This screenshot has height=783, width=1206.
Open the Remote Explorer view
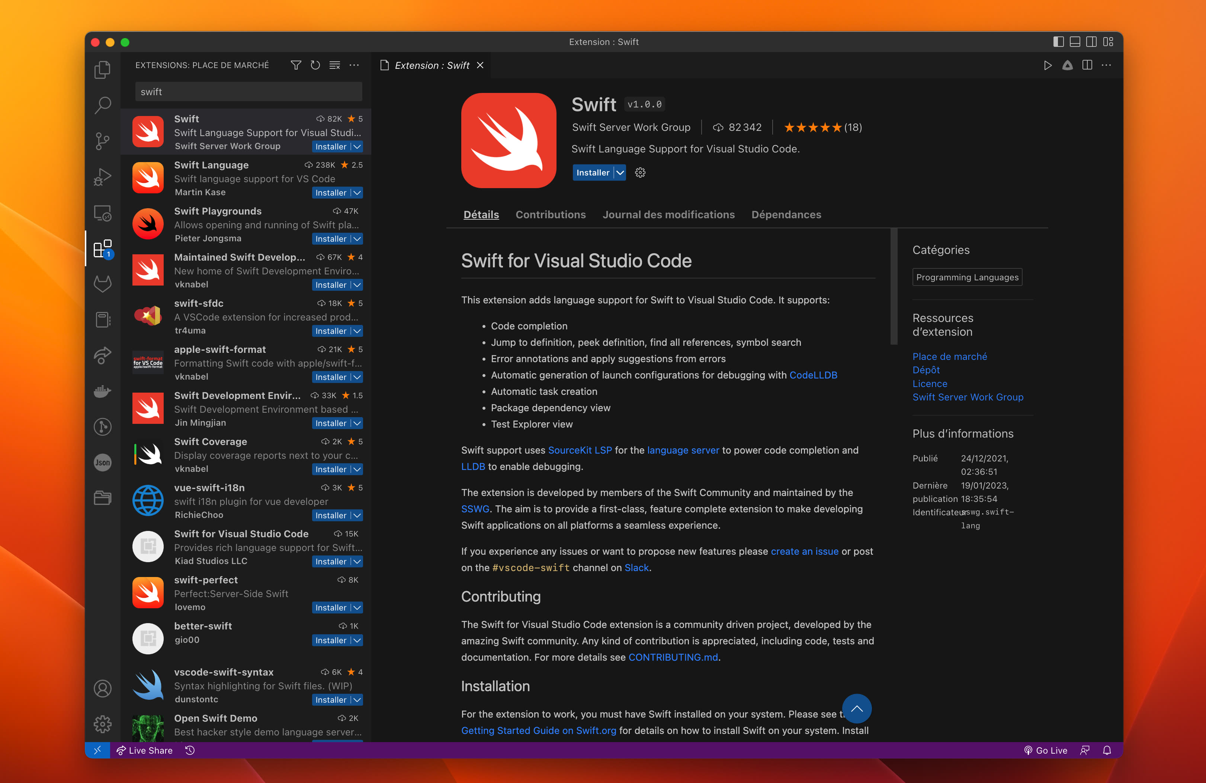coord(102,213)
